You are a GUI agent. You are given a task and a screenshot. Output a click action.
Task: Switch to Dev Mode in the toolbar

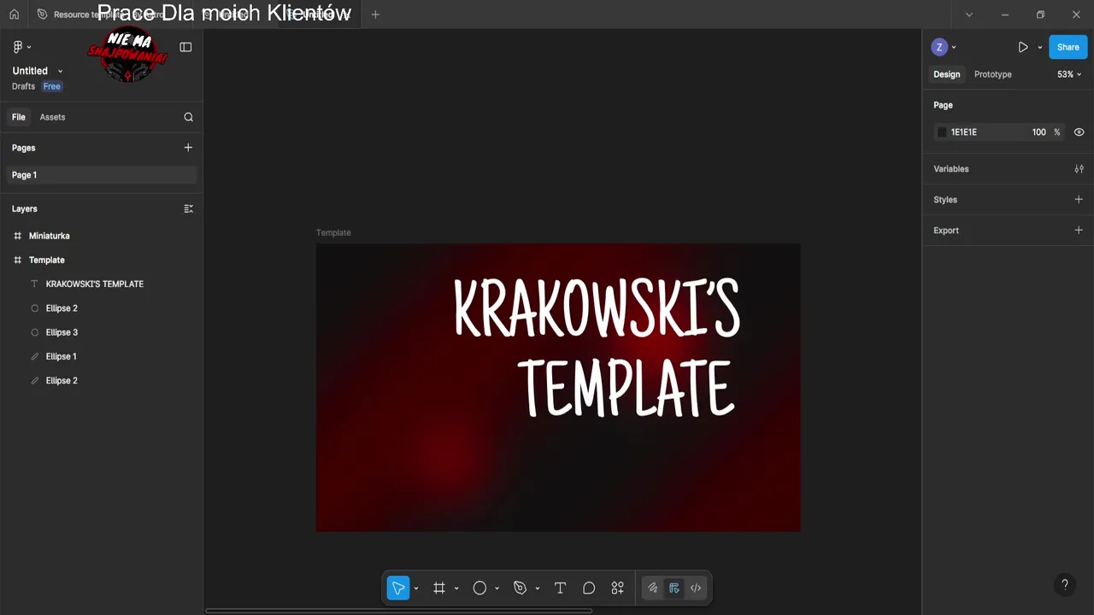tap(696, 588)
